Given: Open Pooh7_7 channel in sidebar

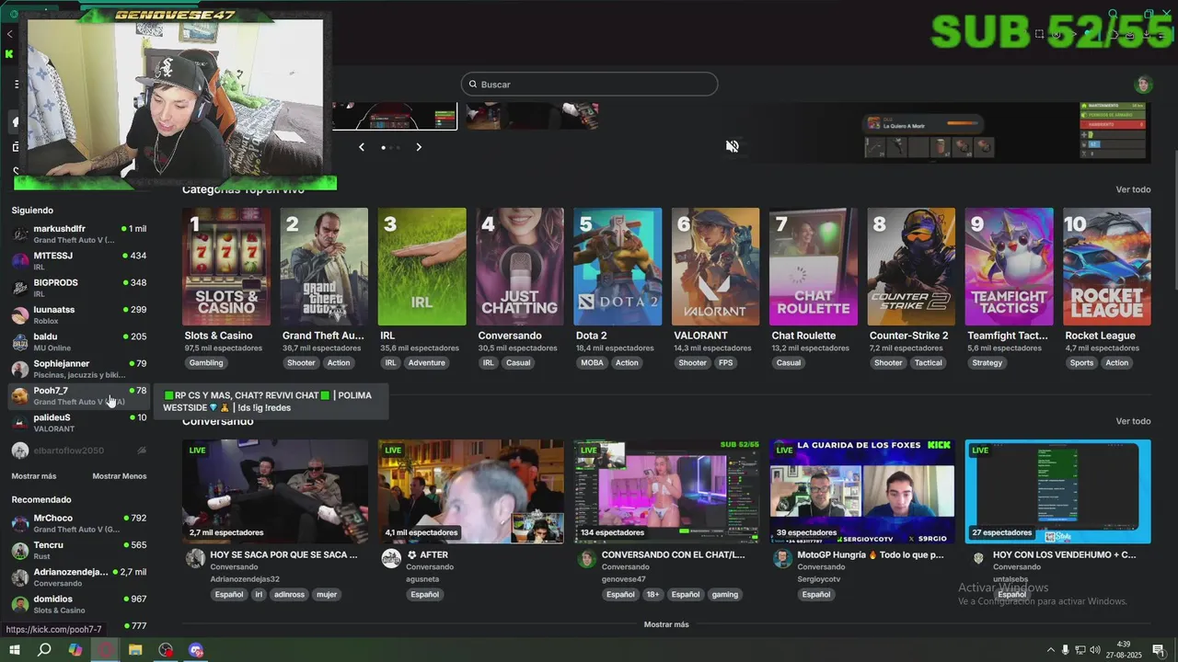Looking at the screenshot, I should pyautogui.click(x=78, y=395).
